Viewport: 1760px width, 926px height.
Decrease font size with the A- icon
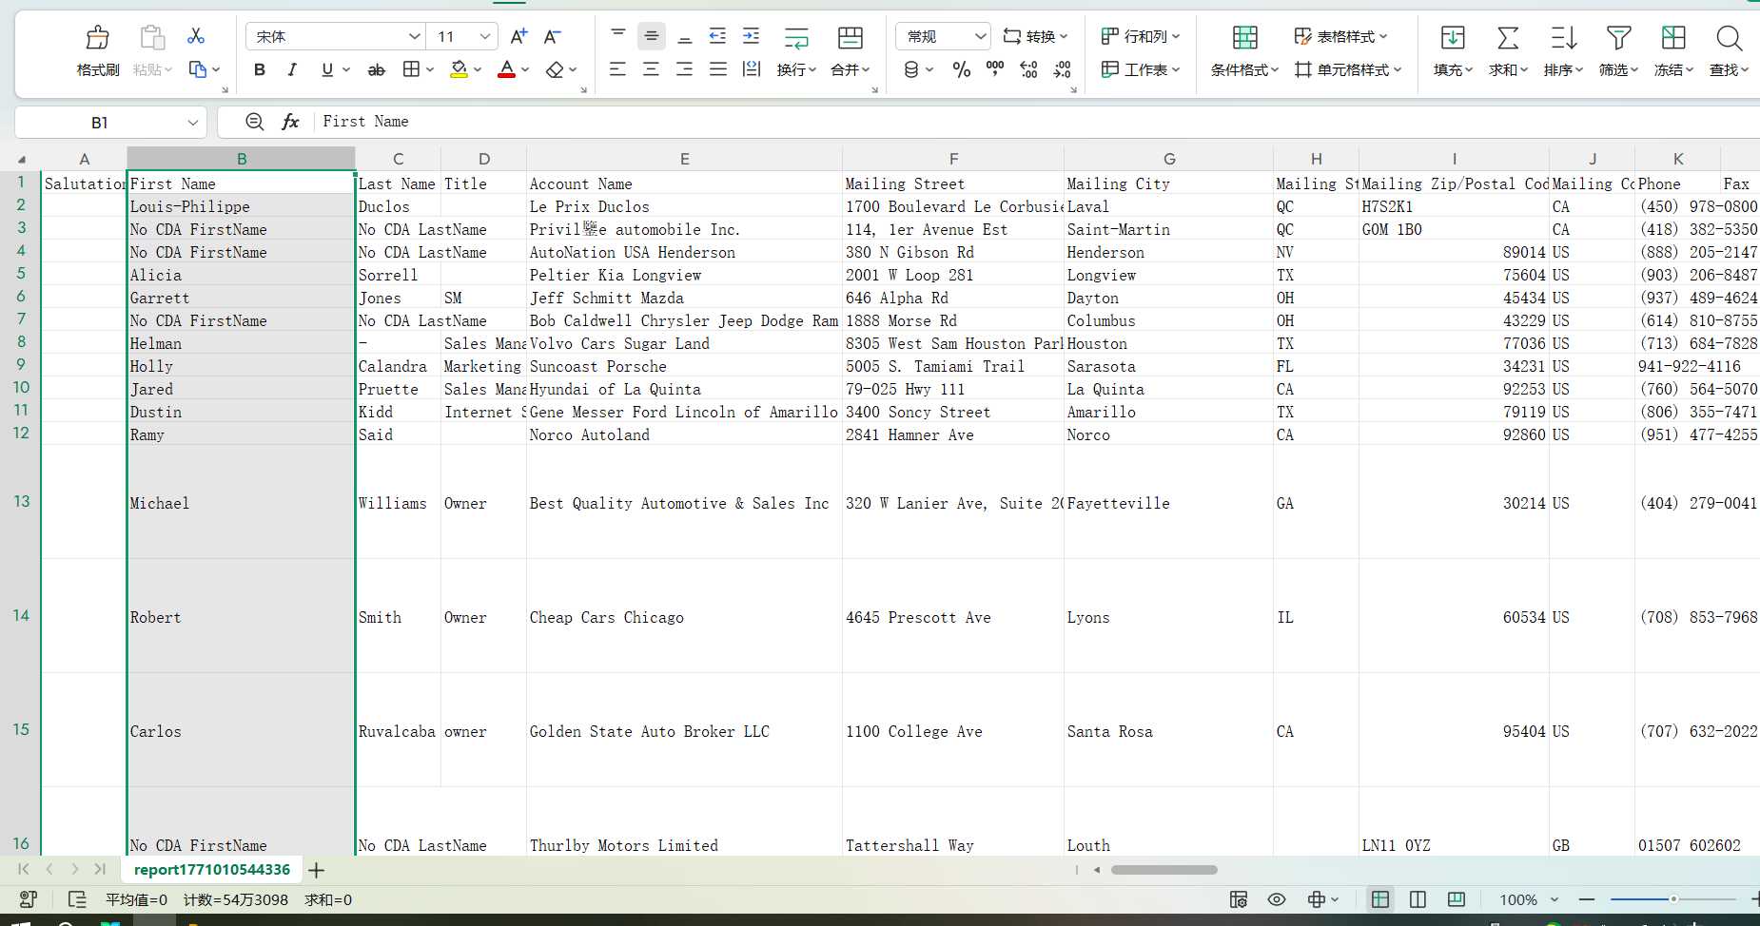tap(552, 36)
